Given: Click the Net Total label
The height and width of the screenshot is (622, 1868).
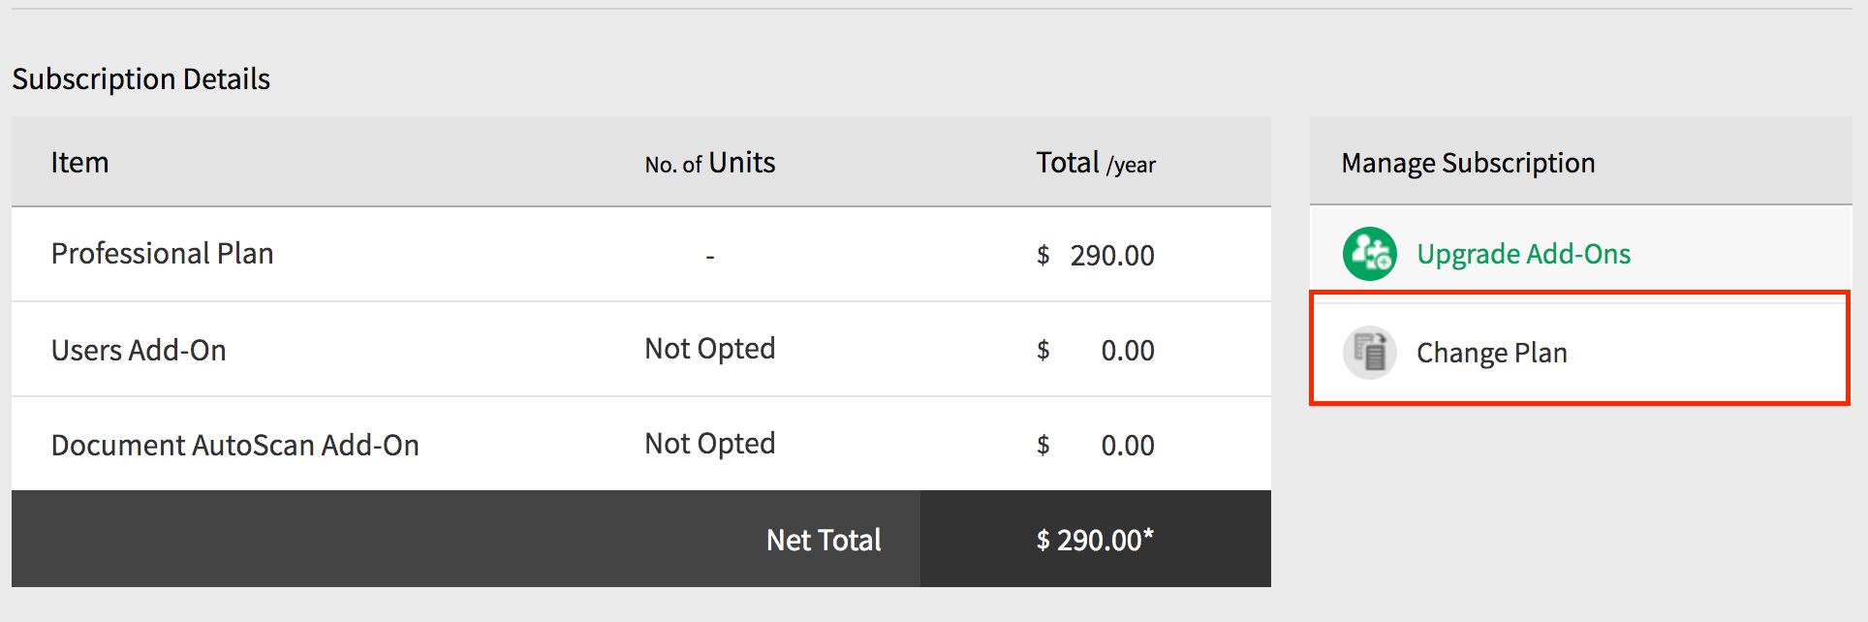Looking at the screenshot, I should click(824, 540).
